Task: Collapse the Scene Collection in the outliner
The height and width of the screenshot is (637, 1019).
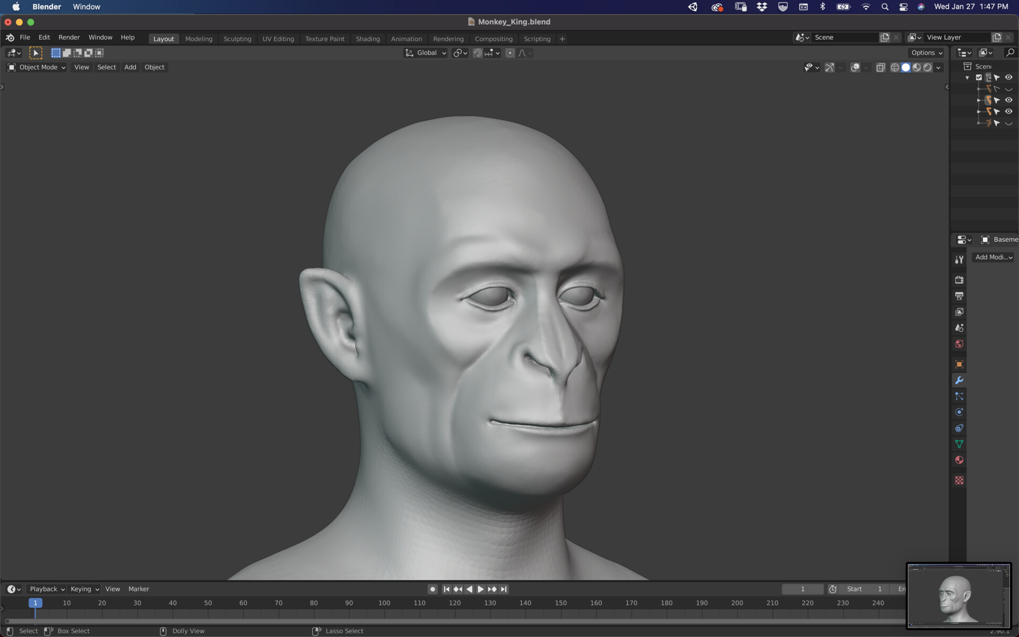Action: point(967,78)
